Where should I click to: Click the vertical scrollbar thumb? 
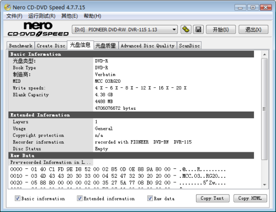[x=264, y=109]
